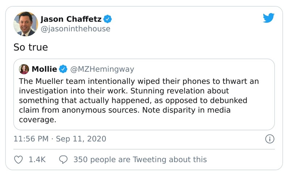Image resolution: width=289 pixels, height=176 pixels.
Task: Click the reply speech bubble icon
Action: pyautogui.click(x=63, y=159)
